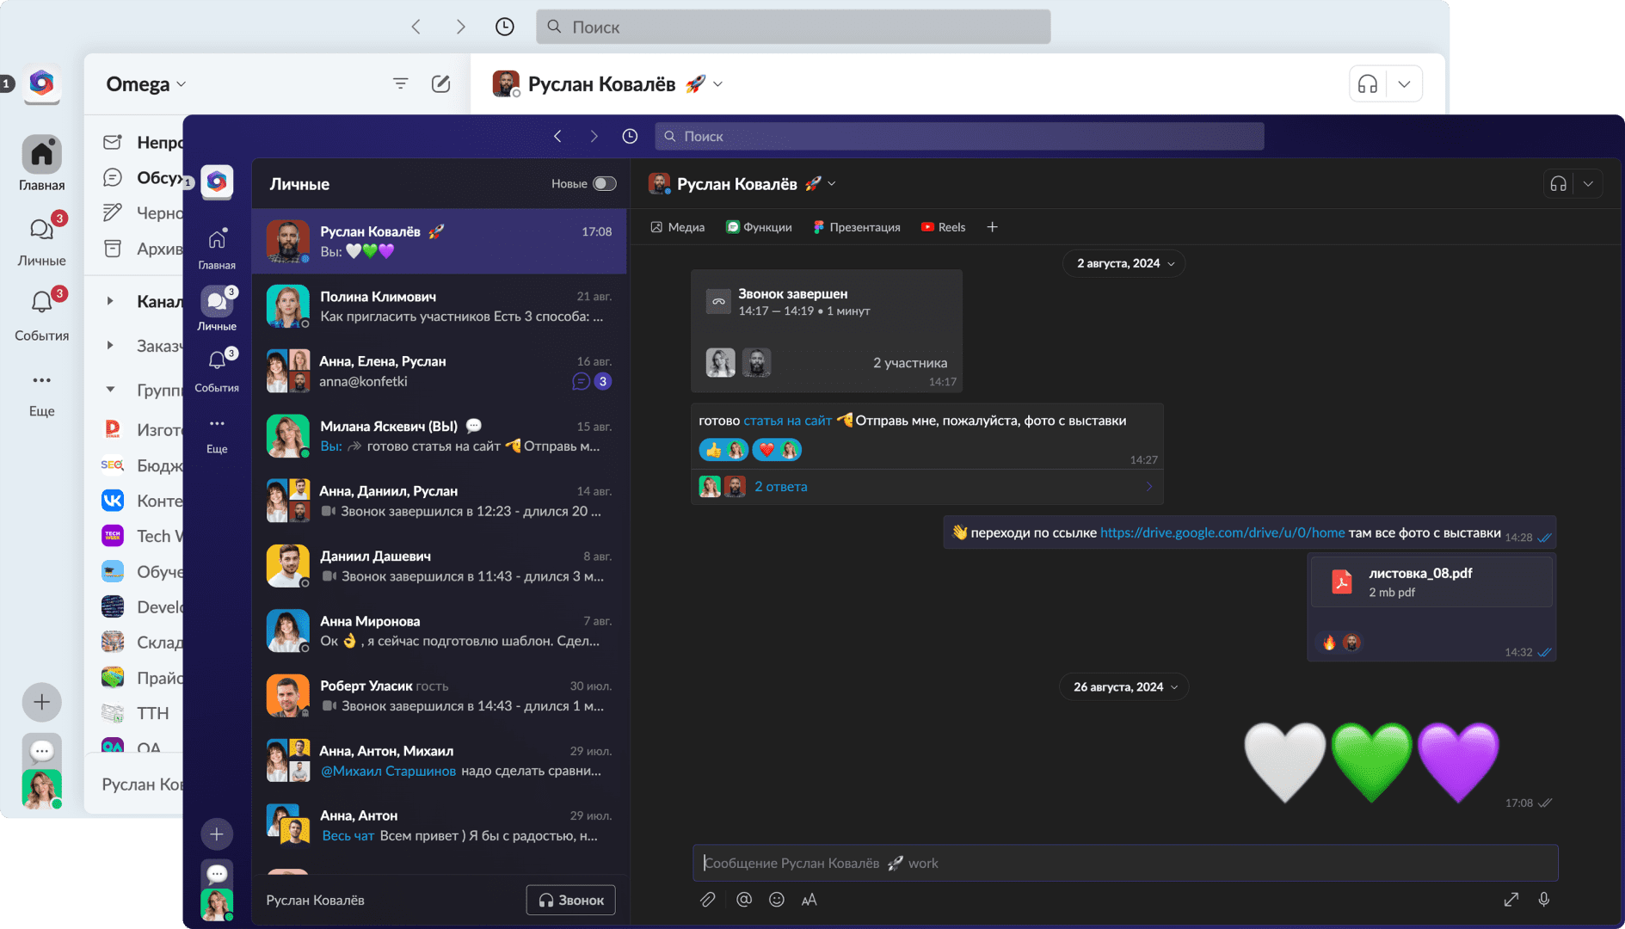Click Поиск field in light window
The image size is (1625, 929).
click(793, 27)
